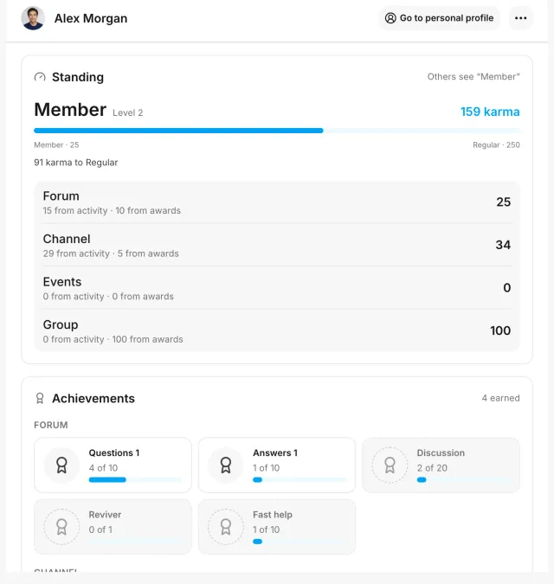554x584 pixels.
Task: Click the Achievements section title
Action: 93,398
